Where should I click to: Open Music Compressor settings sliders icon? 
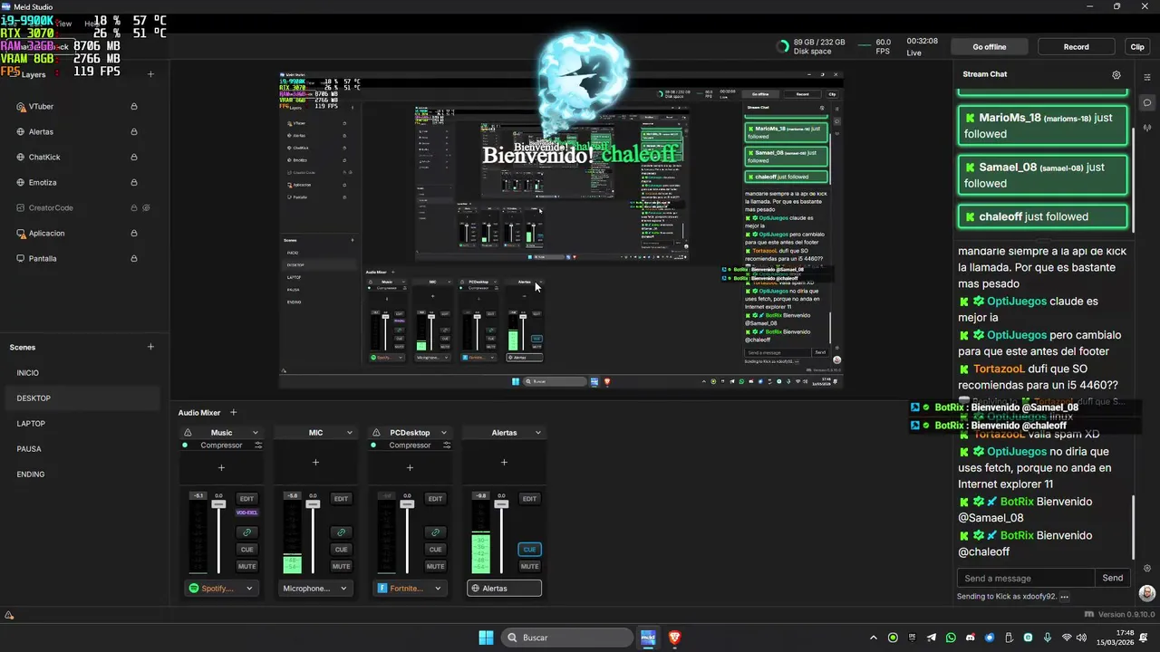click(x=258, y=446)
